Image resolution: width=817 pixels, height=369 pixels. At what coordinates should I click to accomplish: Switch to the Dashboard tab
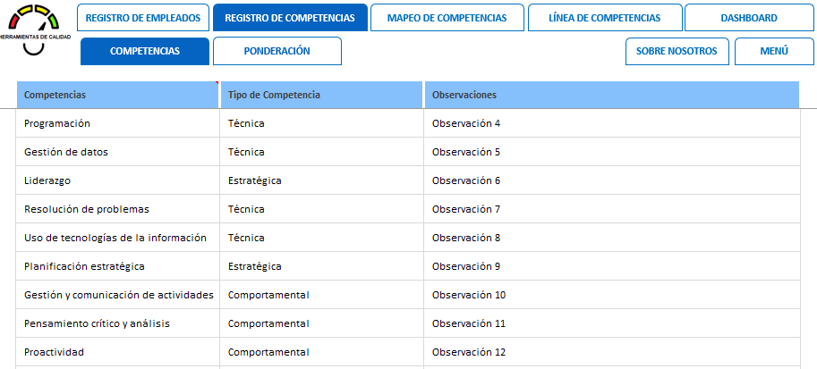(x=748, y=18)
